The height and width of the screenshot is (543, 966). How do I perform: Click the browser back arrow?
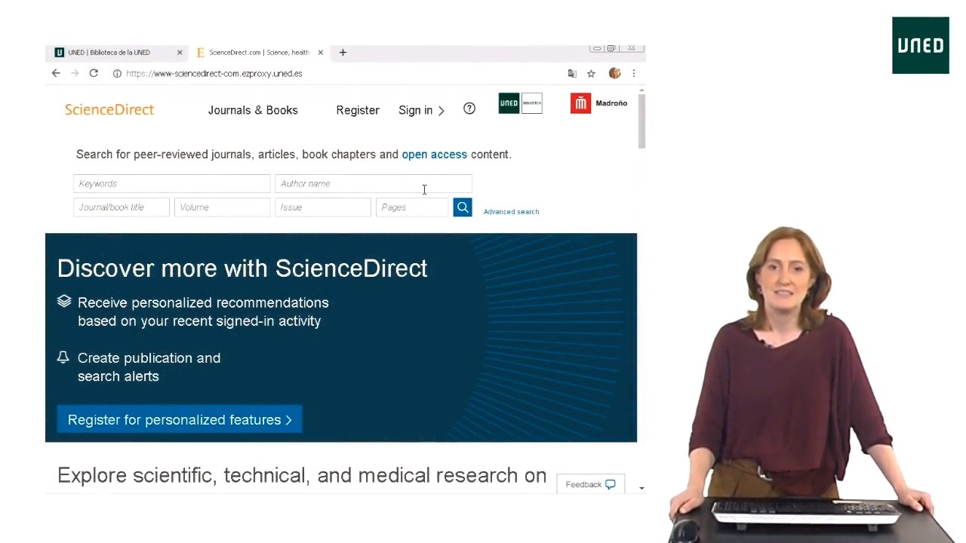click(x=56, y=73)
